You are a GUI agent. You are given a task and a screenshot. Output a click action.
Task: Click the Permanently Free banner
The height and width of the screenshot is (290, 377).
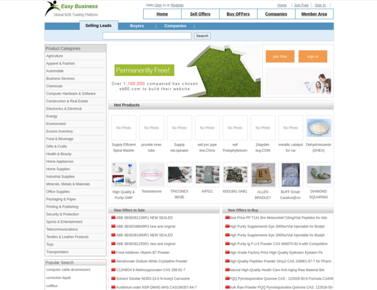coord(184,71)
